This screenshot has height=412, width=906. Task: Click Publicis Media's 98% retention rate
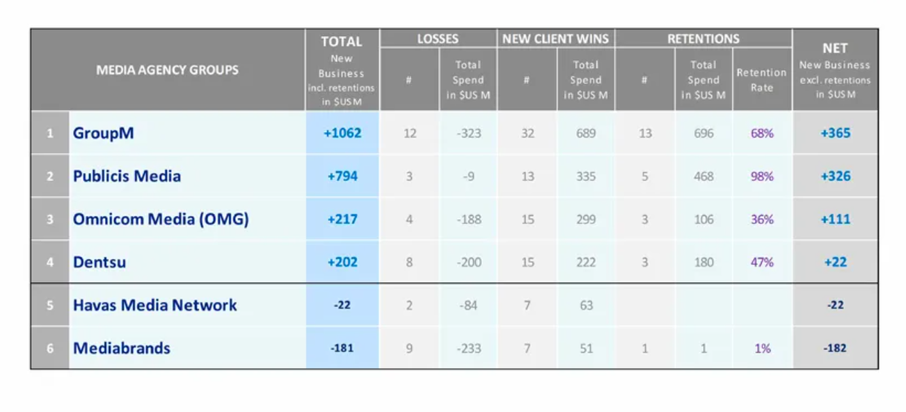coord(762,176)
